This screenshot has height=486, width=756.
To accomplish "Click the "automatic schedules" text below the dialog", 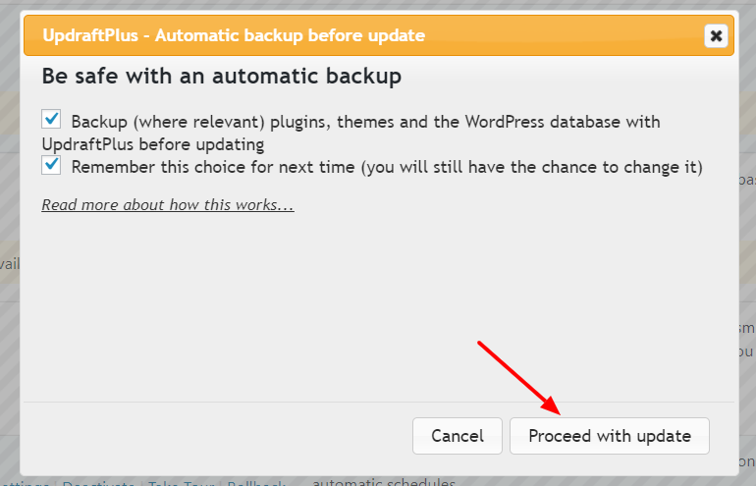I will (x=384, y=482).
